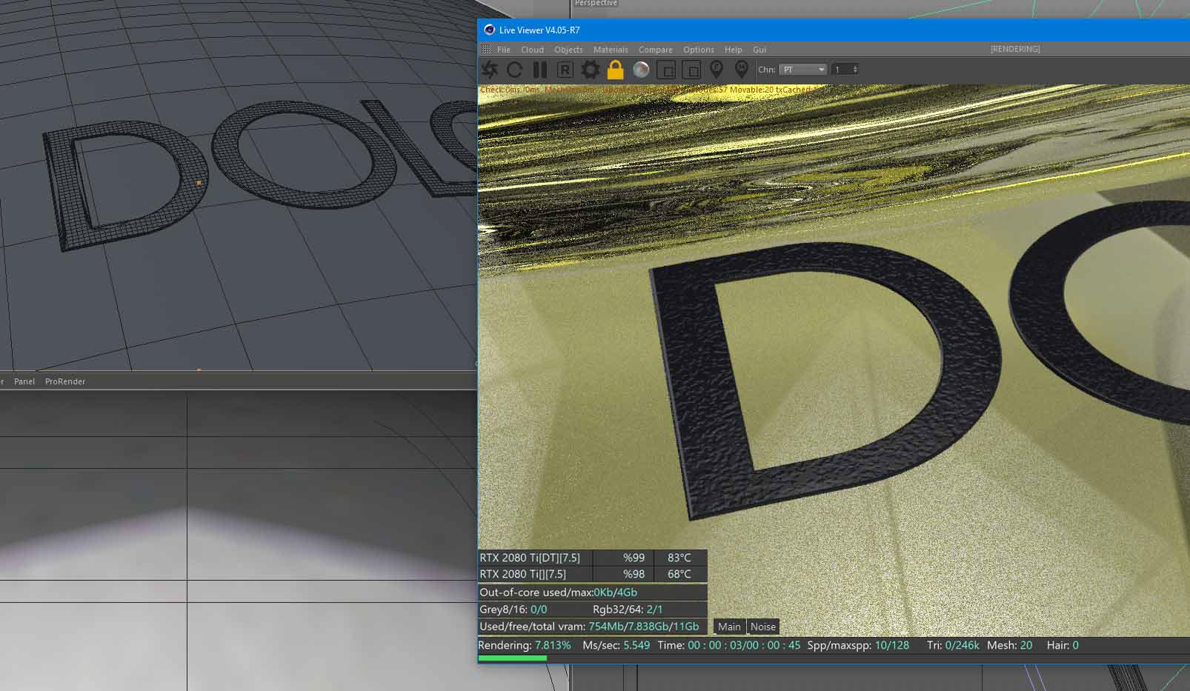This screenshot has width=1190, height=691.
Task: Click the green render progress bar
Action: (512, 658)
